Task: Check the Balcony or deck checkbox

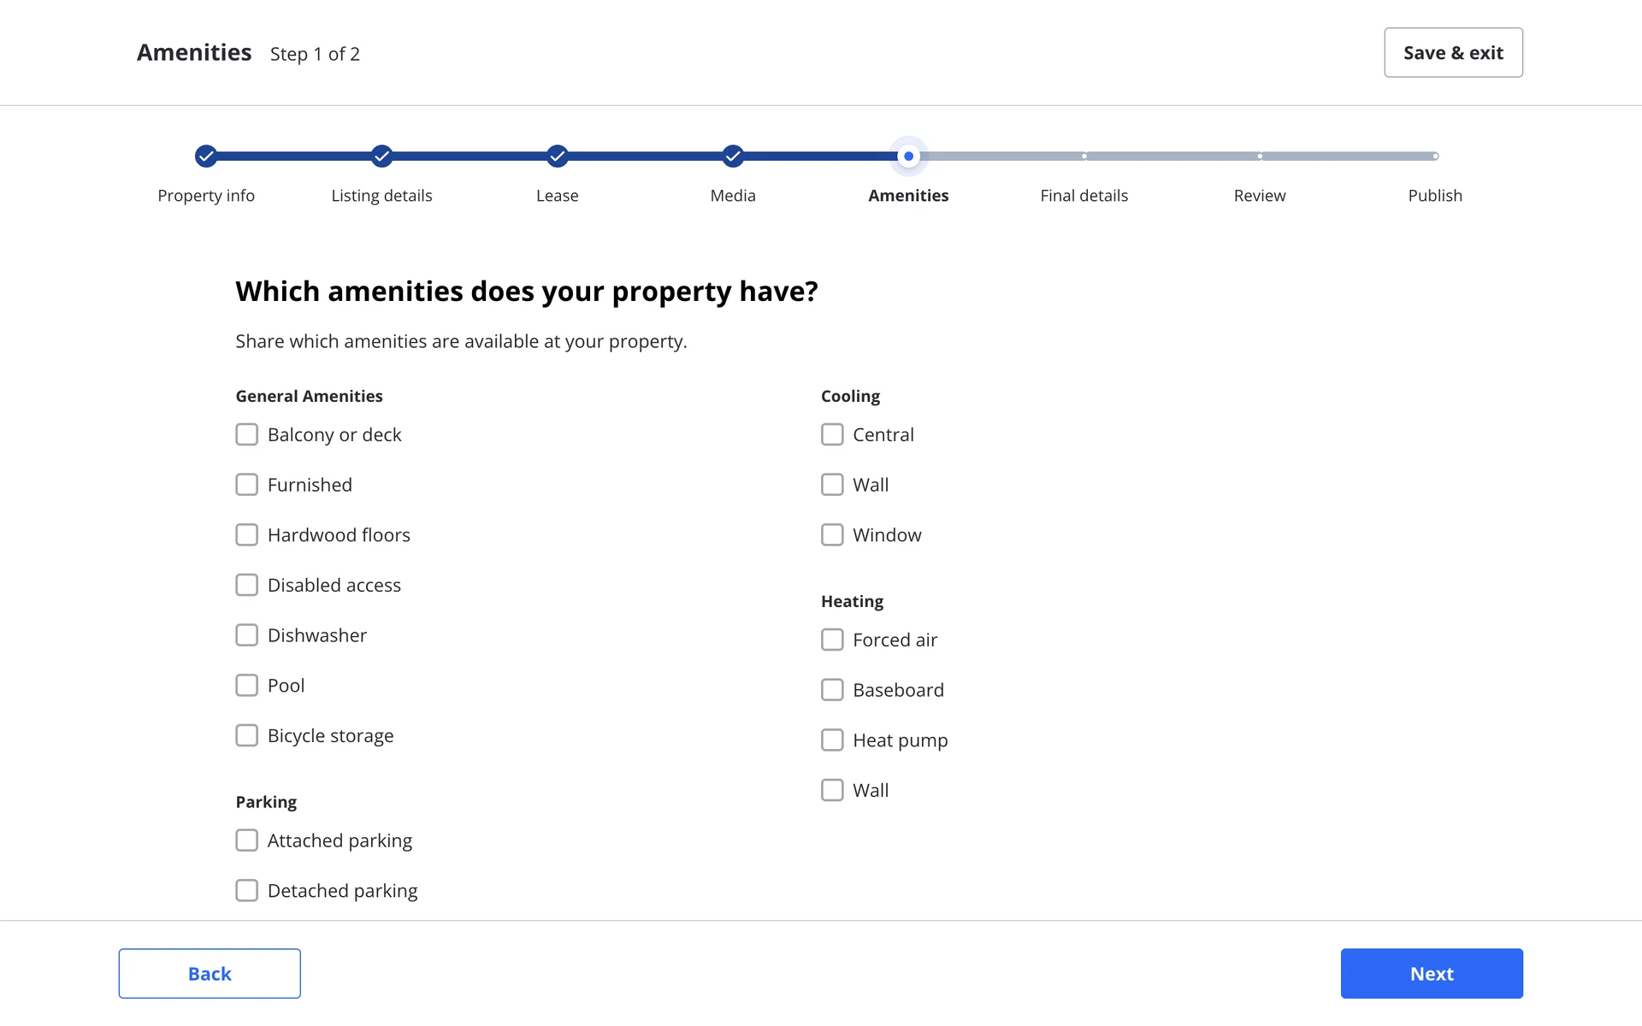Action: coord(246,434)
